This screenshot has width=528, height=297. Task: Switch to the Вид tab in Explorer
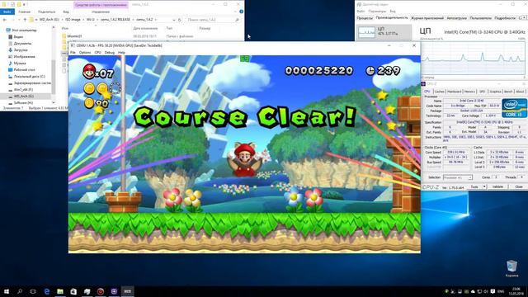click(x=66, y=12)
